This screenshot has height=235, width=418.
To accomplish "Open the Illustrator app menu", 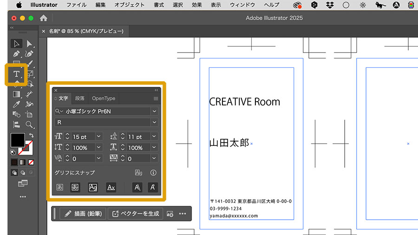I will pos(44,5).
